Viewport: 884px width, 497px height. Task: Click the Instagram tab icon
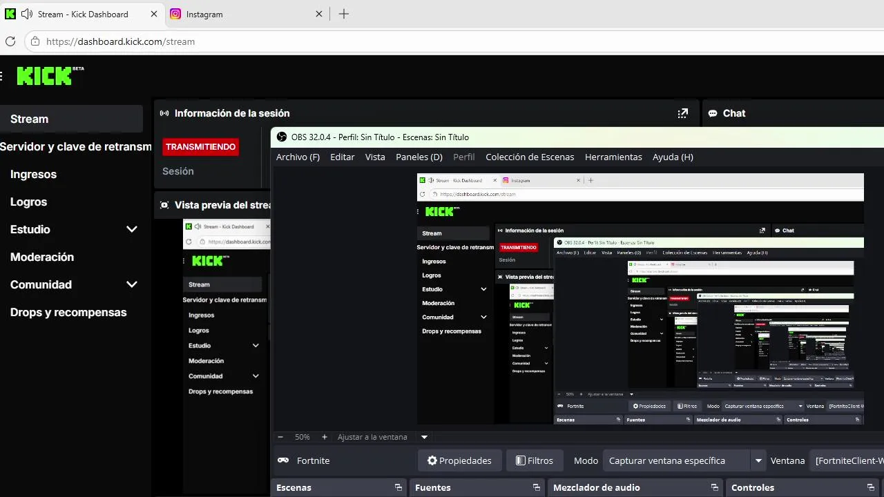click(176, 14)
